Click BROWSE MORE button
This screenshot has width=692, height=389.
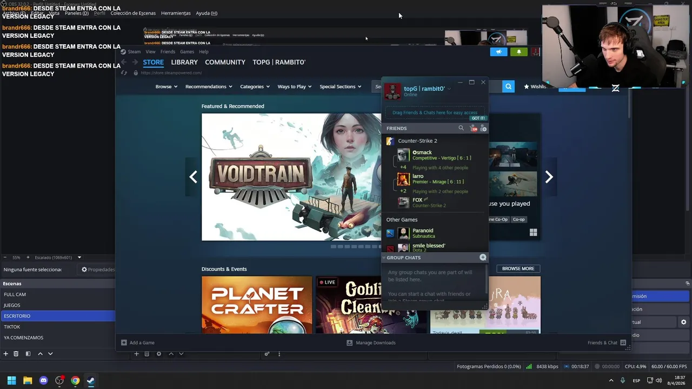[x=518, y=269]
